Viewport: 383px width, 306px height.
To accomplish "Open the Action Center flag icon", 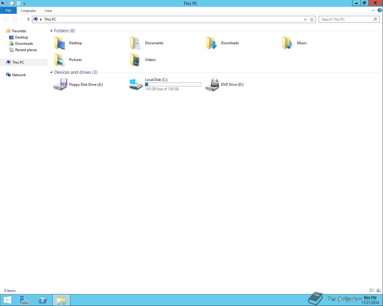I will pyautogui.click(x=341, y=300).
